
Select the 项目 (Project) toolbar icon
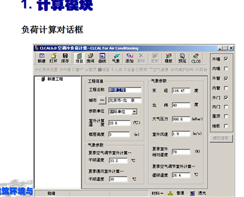(x=79, y=58)
